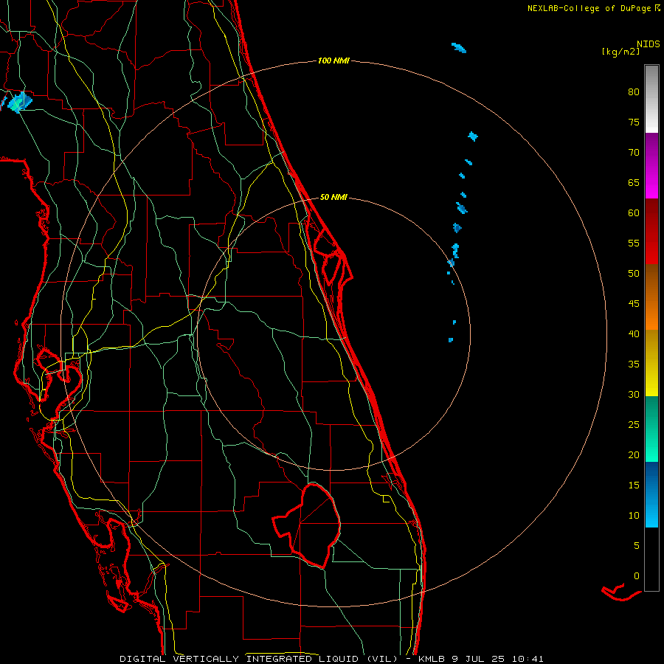Click the 25 value on color scale
Screen dimensions: 664x664
(634, 425)
